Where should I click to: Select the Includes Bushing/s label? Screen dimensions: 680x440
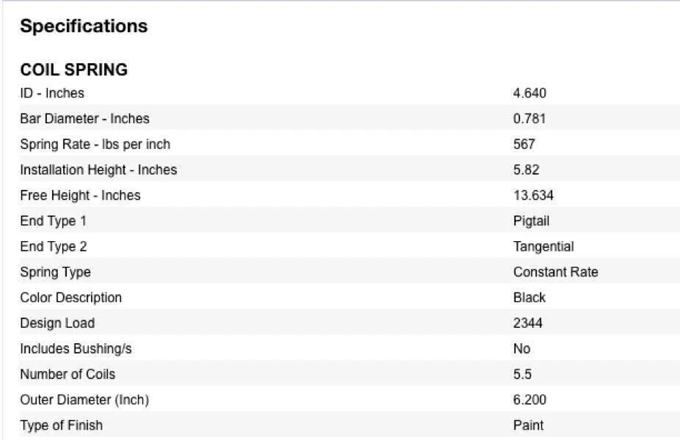pyautogui.click(x=76, y=349)
